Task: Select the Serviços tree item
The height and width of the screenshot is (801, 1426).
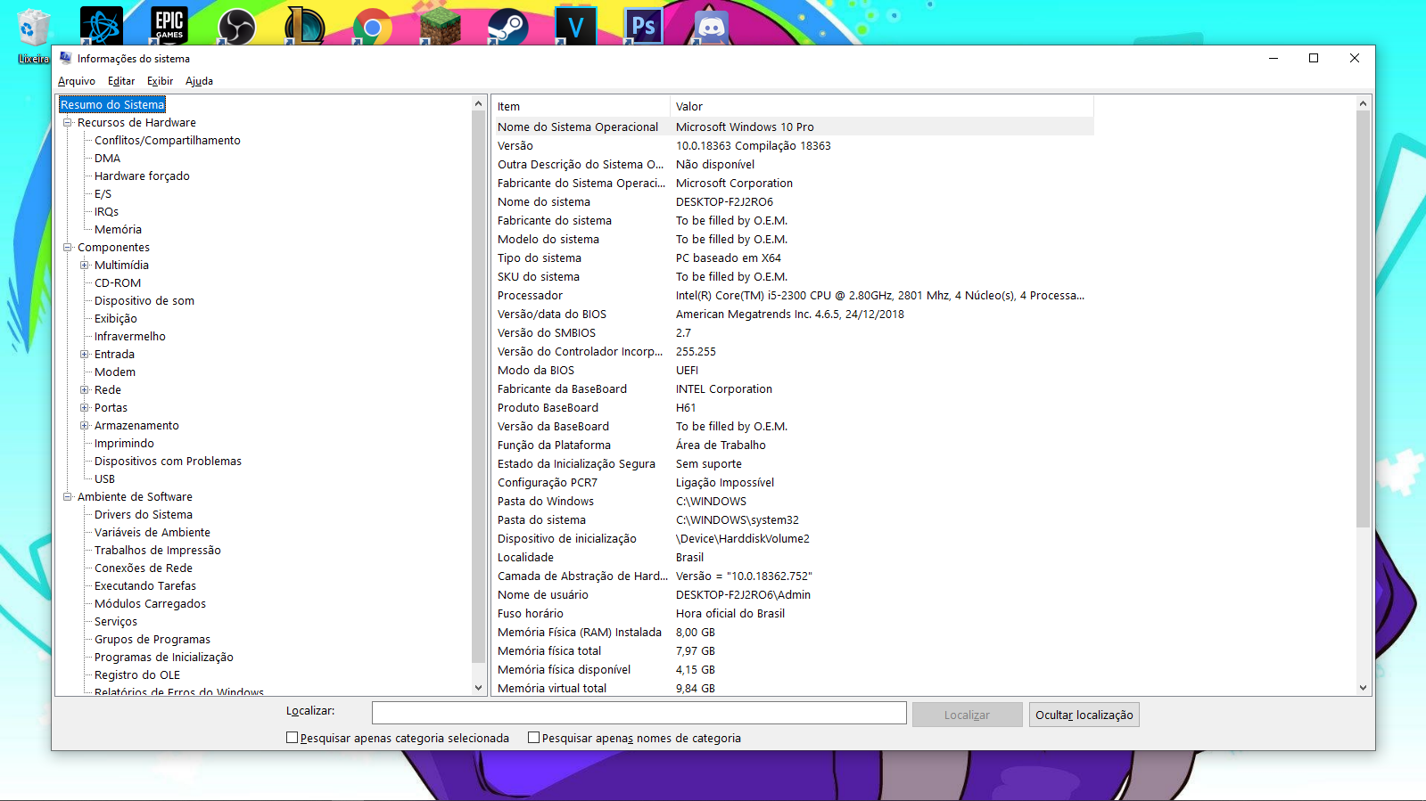Action: pyautogui.click(x=116, y=622)
